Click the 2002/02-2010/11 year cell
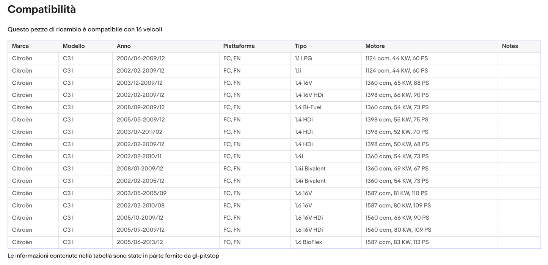This screenshot has width=548, height=265. 140,157
